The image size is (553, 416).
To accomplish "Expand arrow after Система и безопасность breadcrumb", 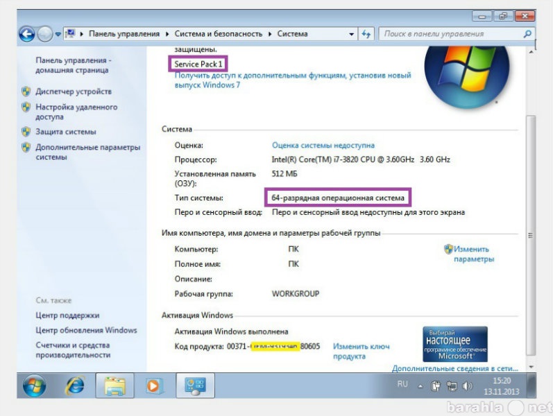I will (270, 34).
